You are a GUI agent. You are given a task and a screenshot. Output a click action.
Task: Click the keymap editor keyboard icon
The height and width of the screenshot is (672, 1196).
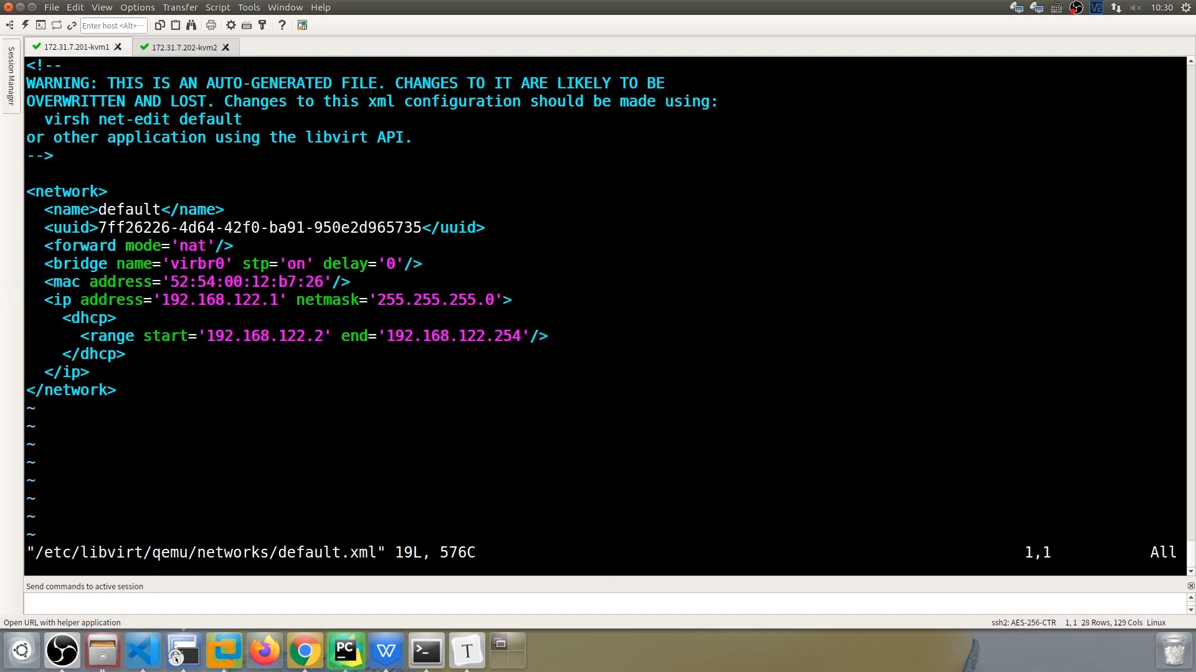(x=247, y=25)
